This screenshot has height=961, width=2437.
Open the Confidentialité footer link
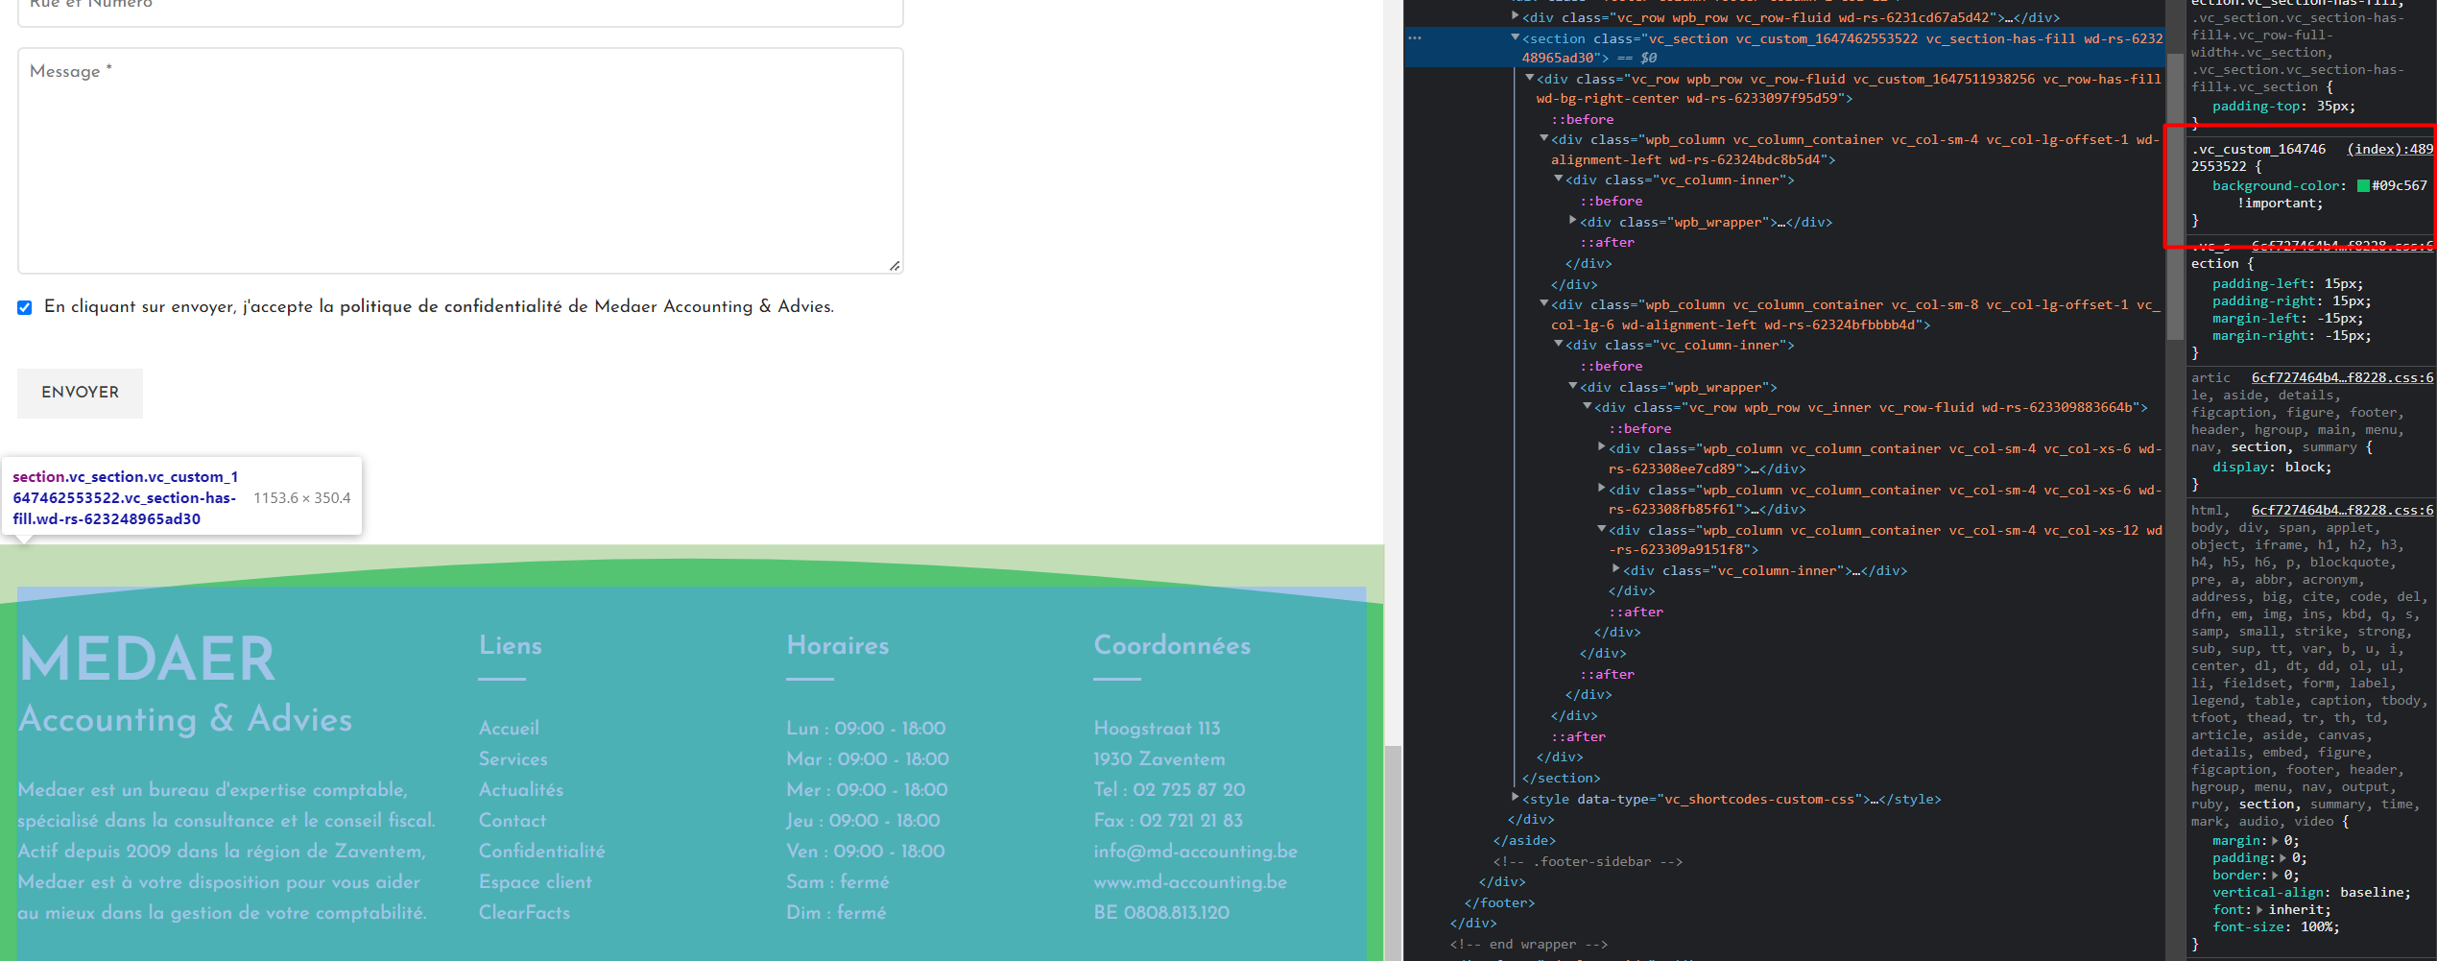(542, 852)
